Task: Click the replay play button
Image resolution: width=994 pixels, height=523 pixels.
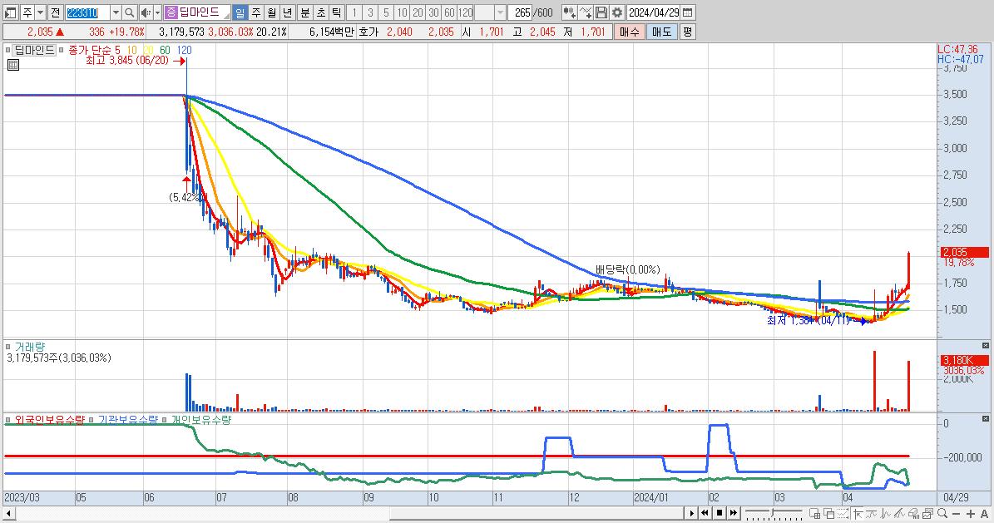Action: click(691, 513)
